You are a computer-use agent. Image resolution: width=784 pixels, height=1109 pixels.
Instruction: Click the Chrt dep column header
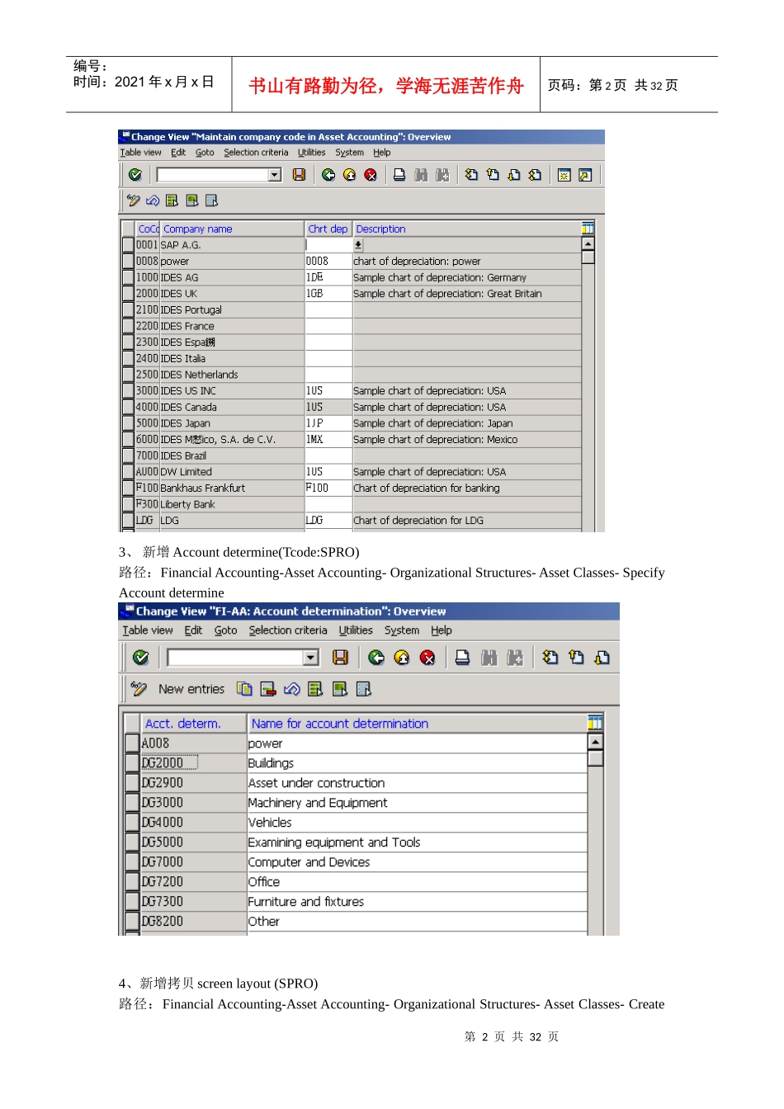(x=328, y=229)
